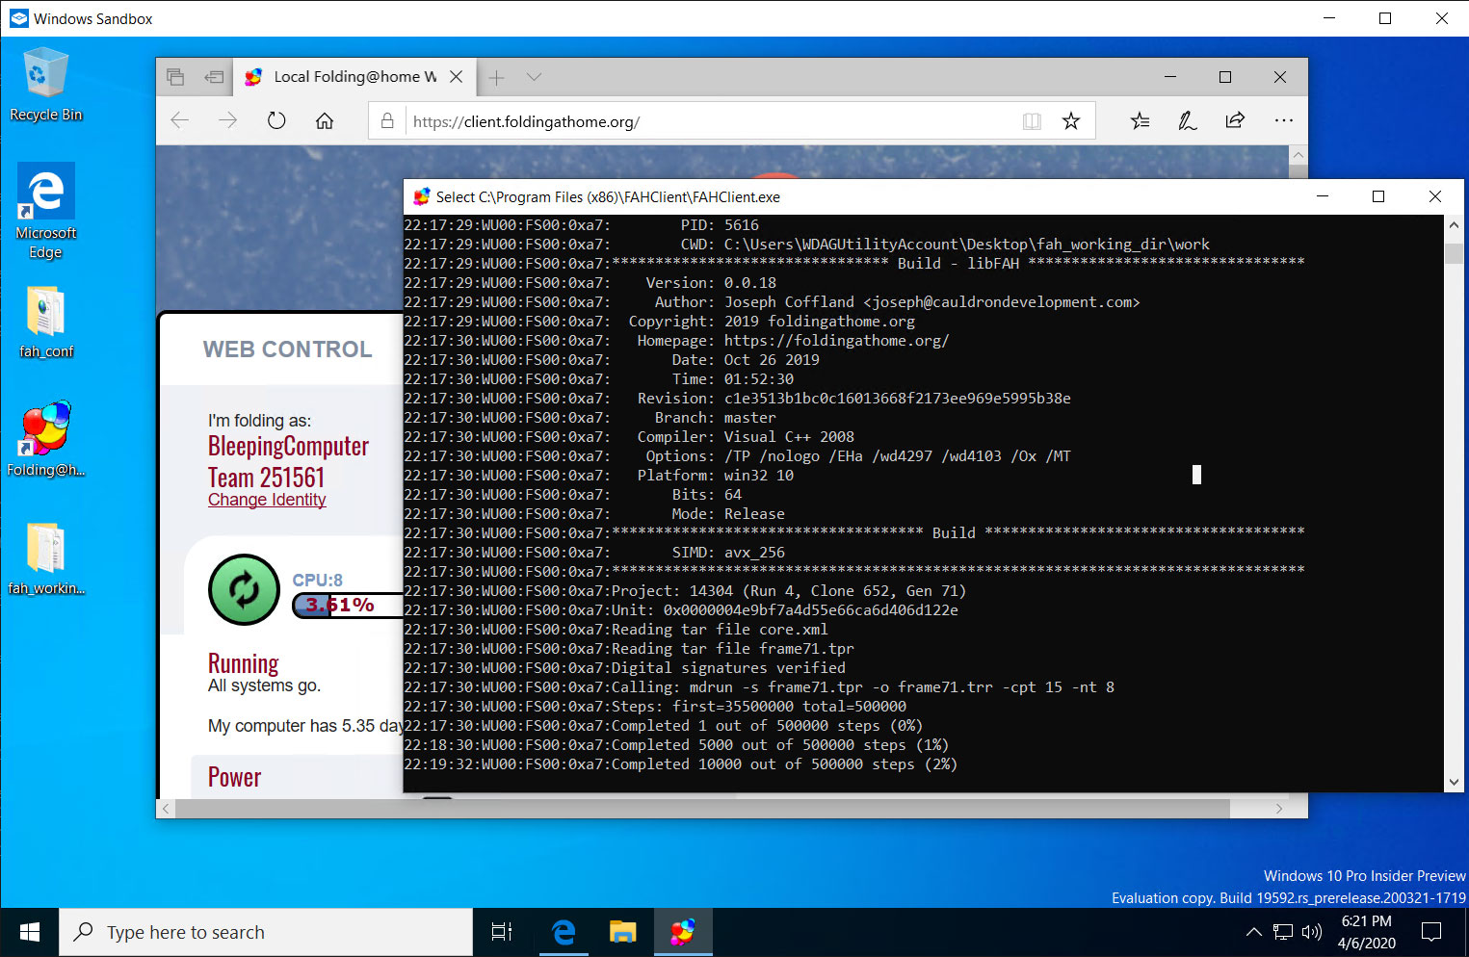Click the Change Identity link

tap(267, 500)
